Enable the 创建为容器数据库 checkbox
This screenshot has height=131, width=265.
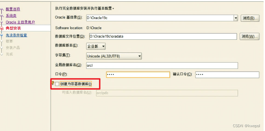(57, 84)
